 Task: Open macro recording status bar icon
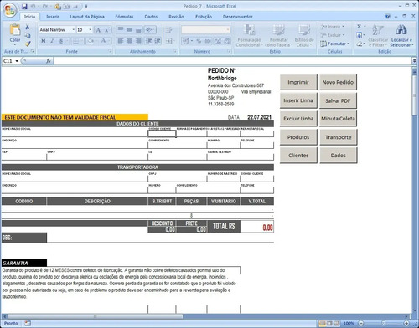coord(28,324)
